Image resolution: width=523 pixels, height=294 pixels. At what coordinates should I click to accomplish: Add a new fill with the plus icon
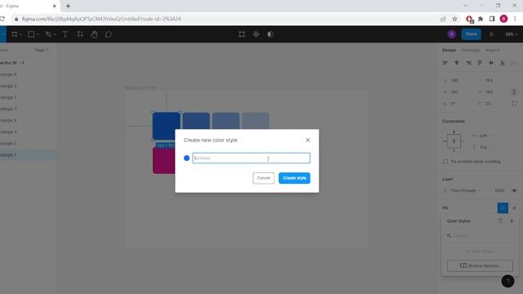(514, 208)
